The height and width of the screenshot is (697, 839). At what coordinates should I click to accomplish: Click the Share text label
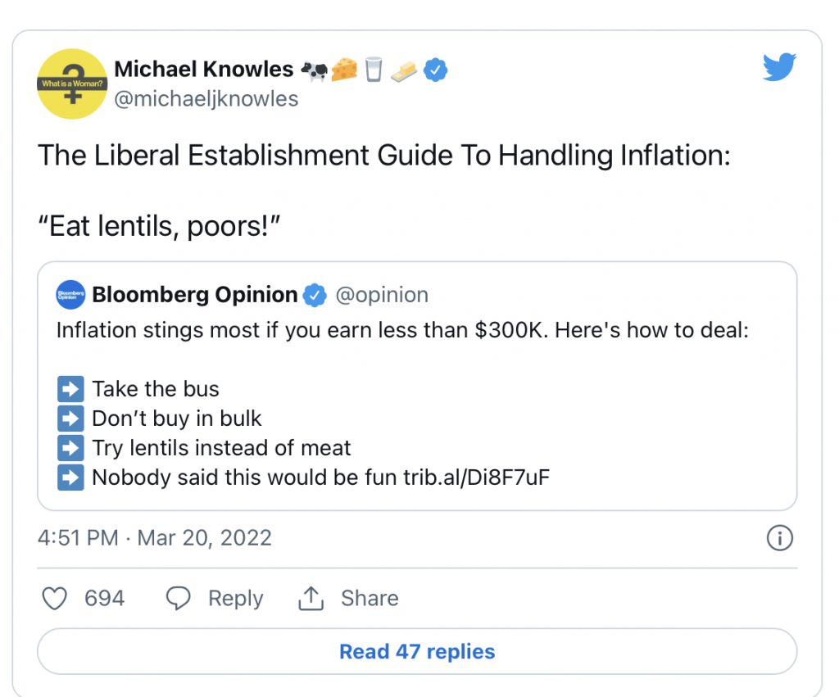click(370, 599)
